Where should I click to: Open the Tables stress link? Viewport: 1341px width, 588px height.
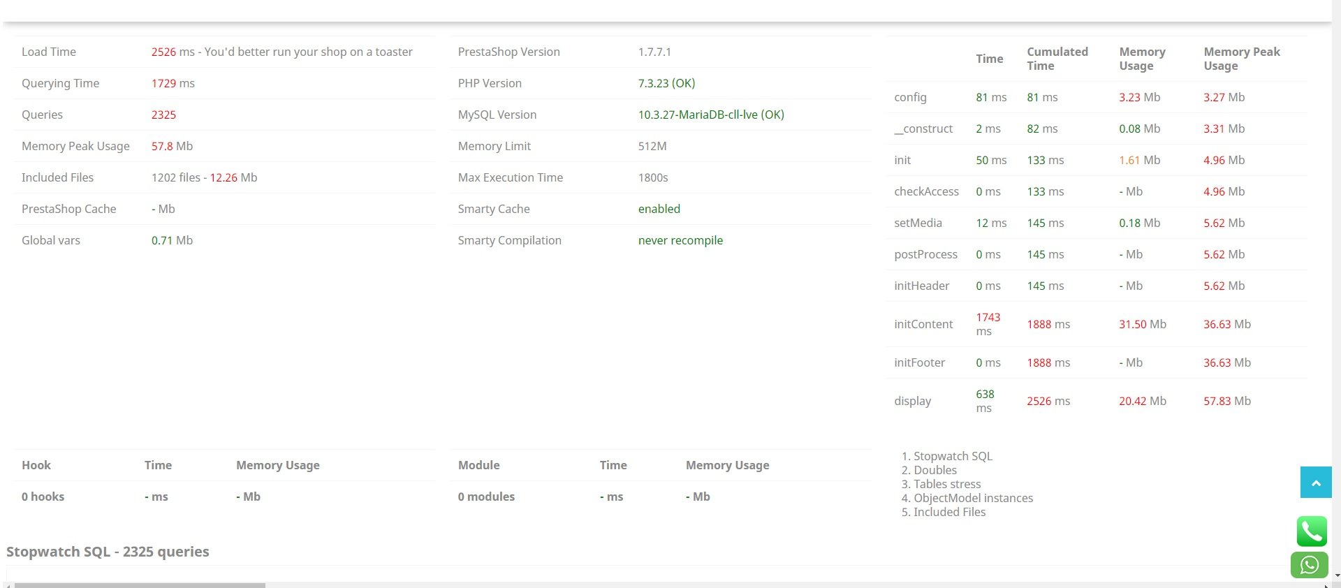(x=947, y=484)
